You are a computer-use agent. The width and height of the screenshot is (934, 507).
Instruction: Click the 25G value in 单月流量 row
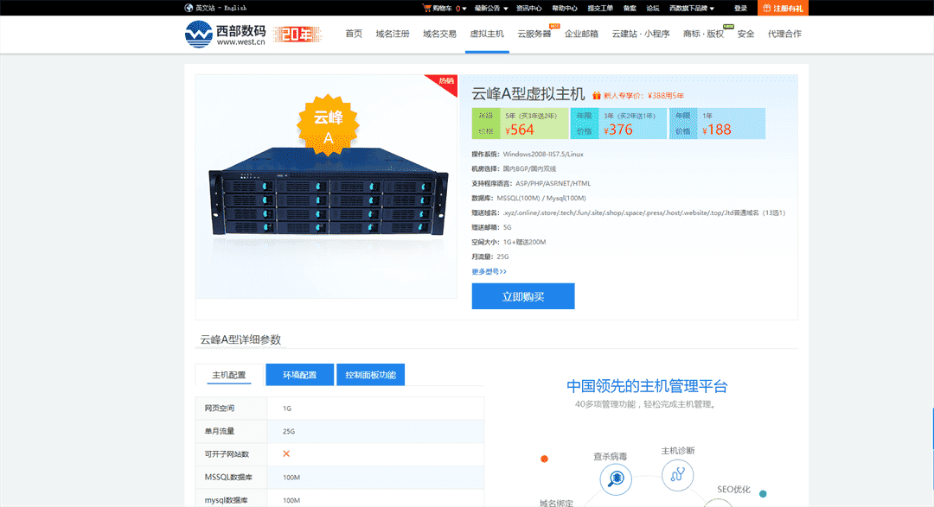click(x=289, y=432)
